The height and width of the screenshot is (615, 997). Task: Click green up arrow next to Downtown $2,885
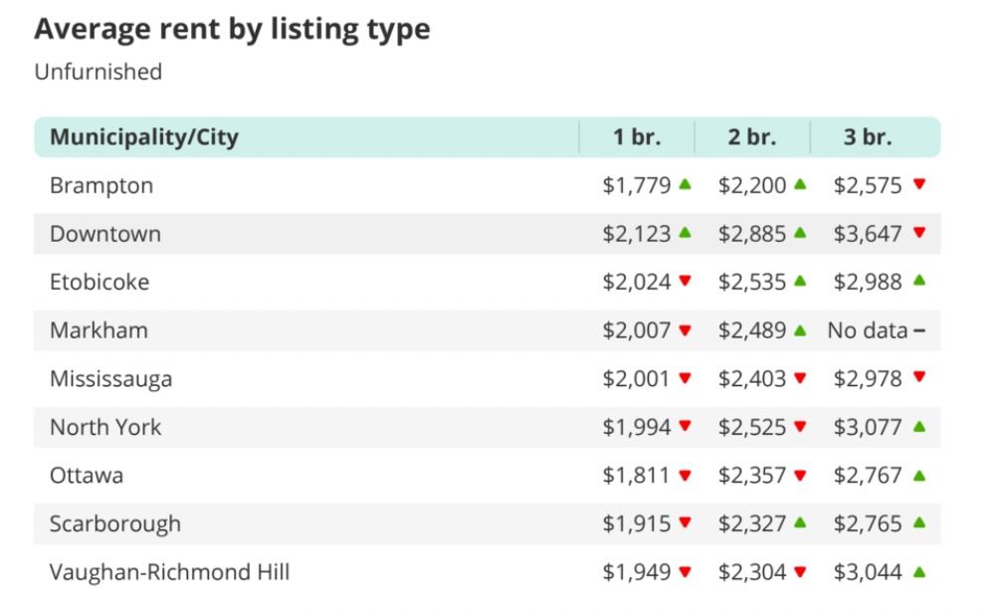[x=800, y=233]
